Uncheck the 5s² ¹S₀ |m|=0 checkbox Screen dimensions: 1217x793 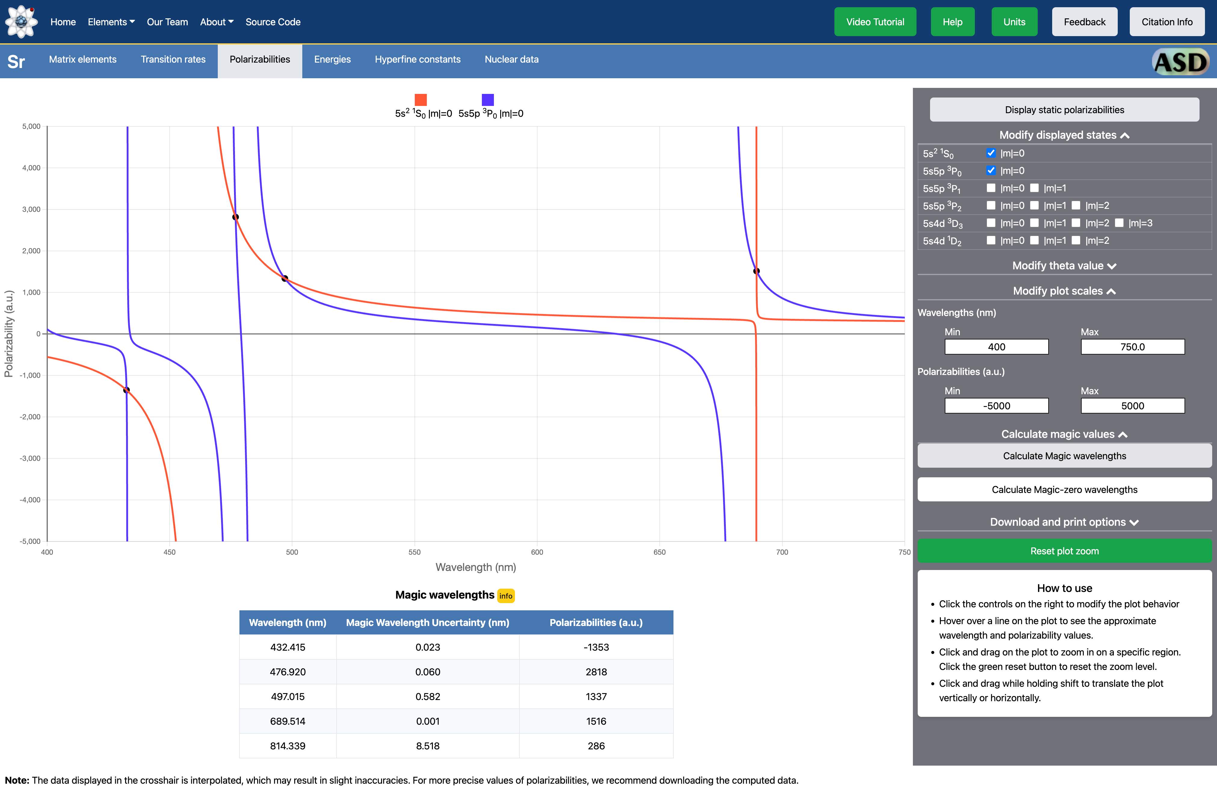click(991, 153)
